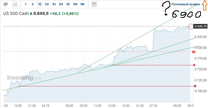Open the news layout icon in toolbar
208x108 pixels.
[94, 4]
